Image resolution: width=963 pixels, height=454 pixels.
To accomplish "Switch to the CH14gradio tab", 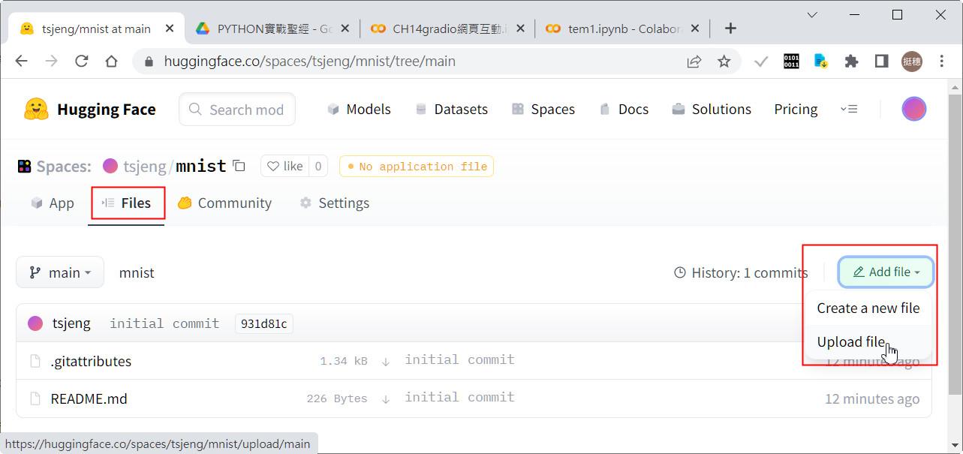I will click(x=447, y=29).
